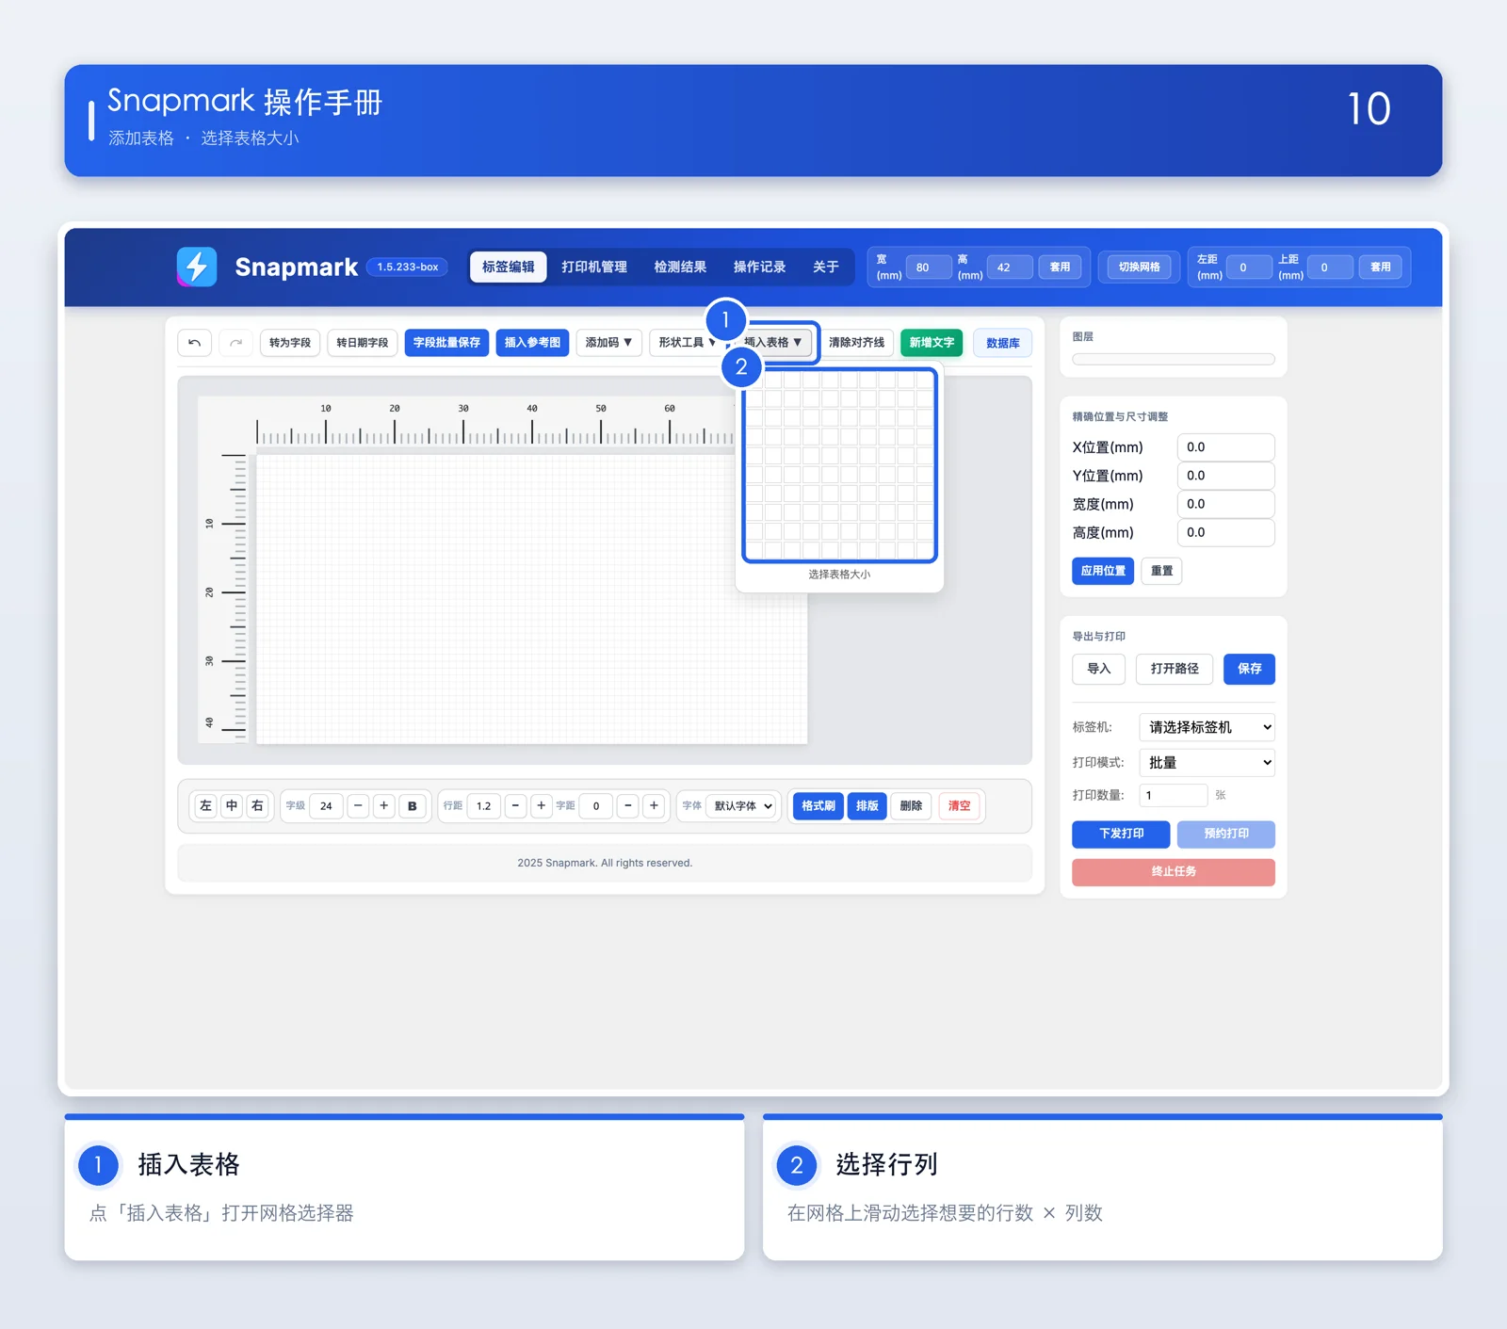This screenshot has width=1507, height=1329.
Task: Increase font size with plus next to 24
Action: (x=383, y=806)
